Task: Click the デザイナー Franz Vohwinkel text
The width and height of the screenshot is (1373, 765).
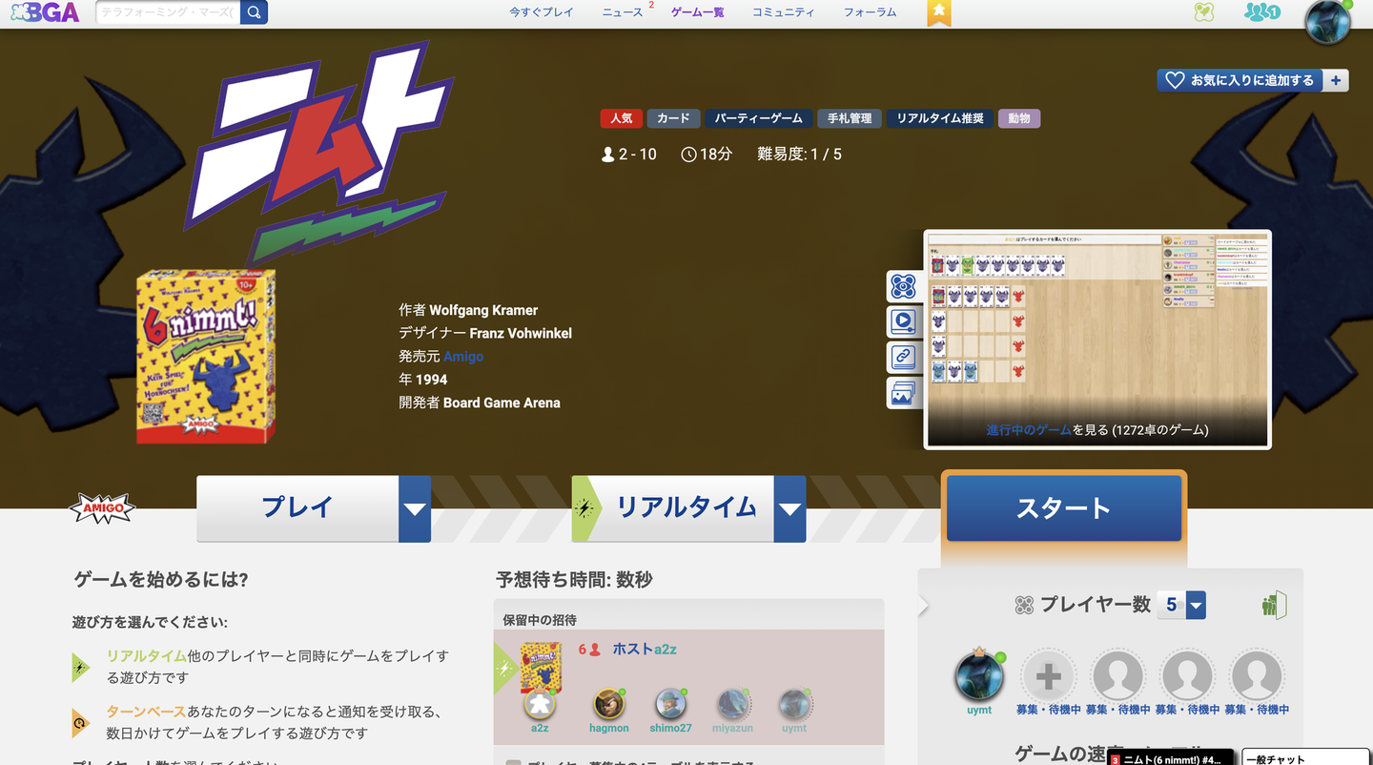Action: (485, 333)
